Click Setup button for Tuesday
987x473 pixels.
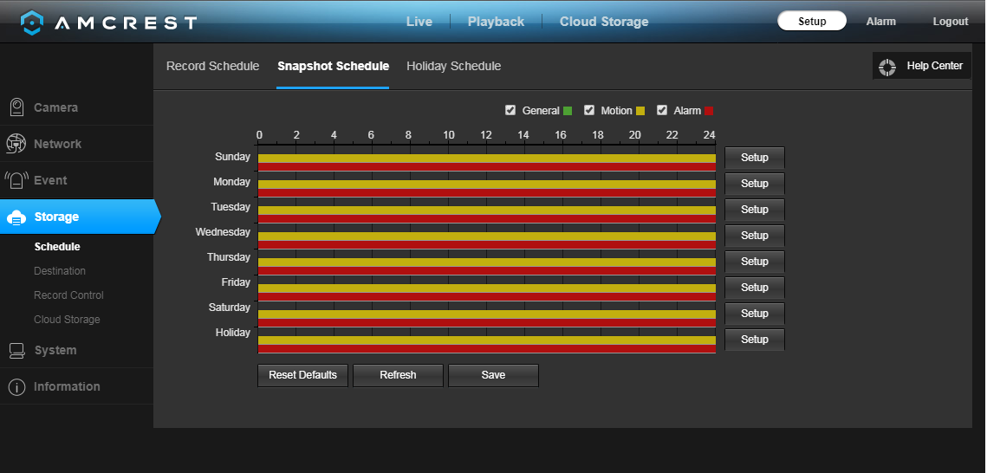755,210
